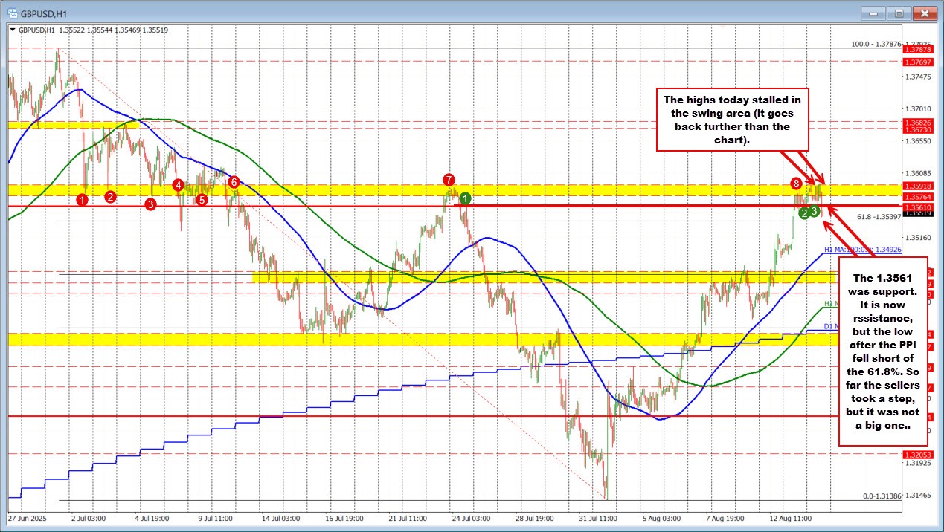Select the 'highs today stalled' annotation box

tap(733, 120)
